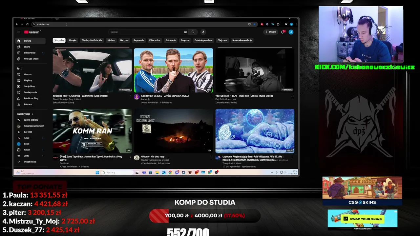Expand the Subskrypcje section heading

click(25, 114)
